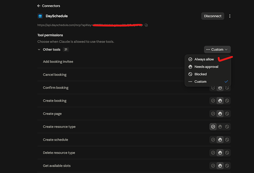
Task: Set Create schedule to always allow
Action: (x=213, y=140)
